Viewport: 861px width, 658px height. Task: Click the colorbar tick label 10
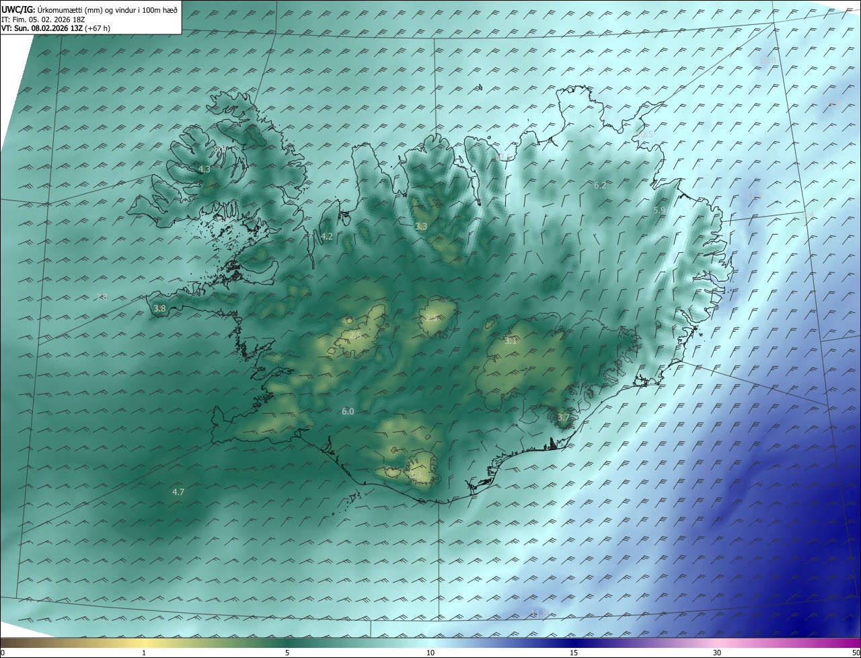(430, 653)
